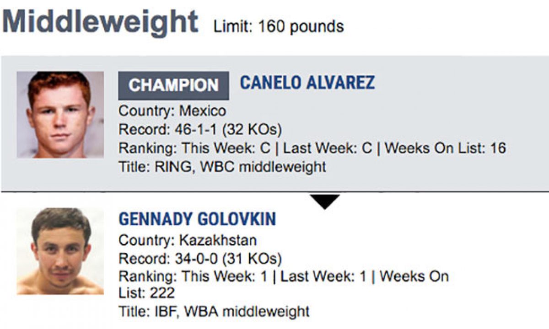Click Golovkin's "Last Week: 1" ranking
The image size is (549, 329).
click(x=324, y=277)
